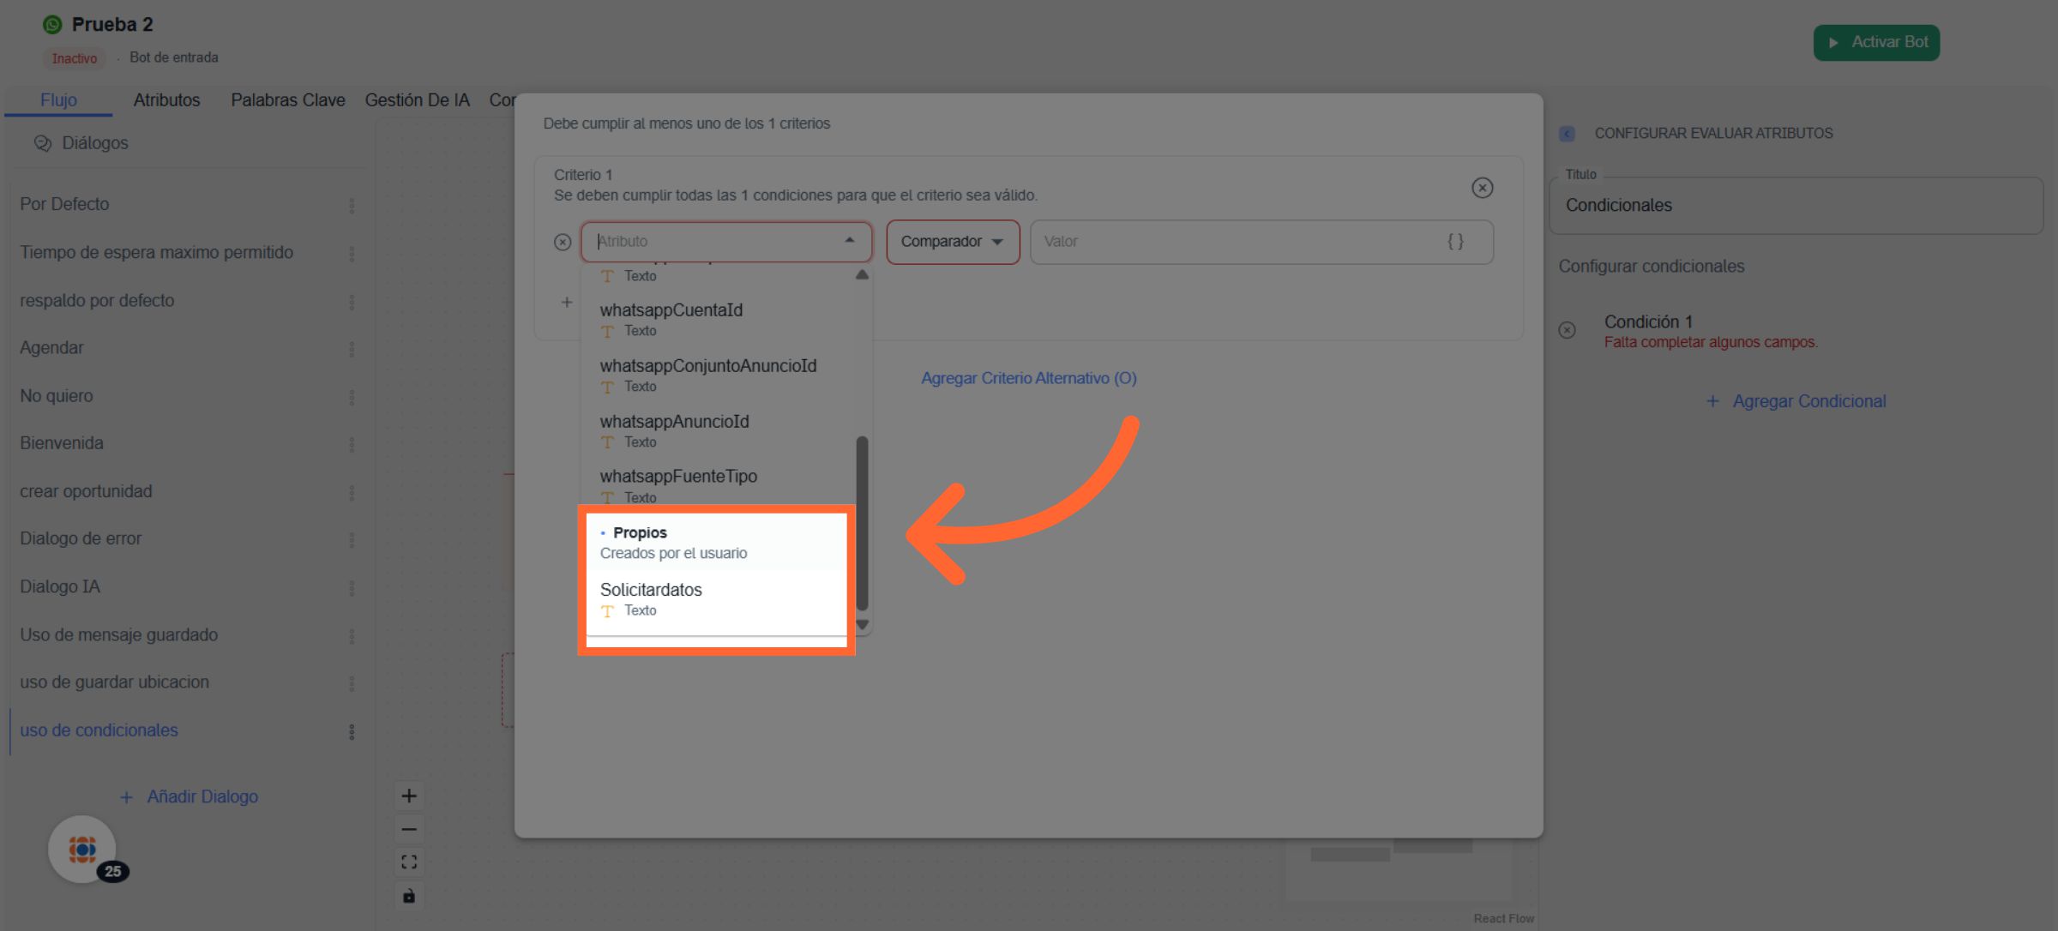Screen dimensions: 2058x931
Task: Open options menu for uso de condicionales
Action: [352, 731]
